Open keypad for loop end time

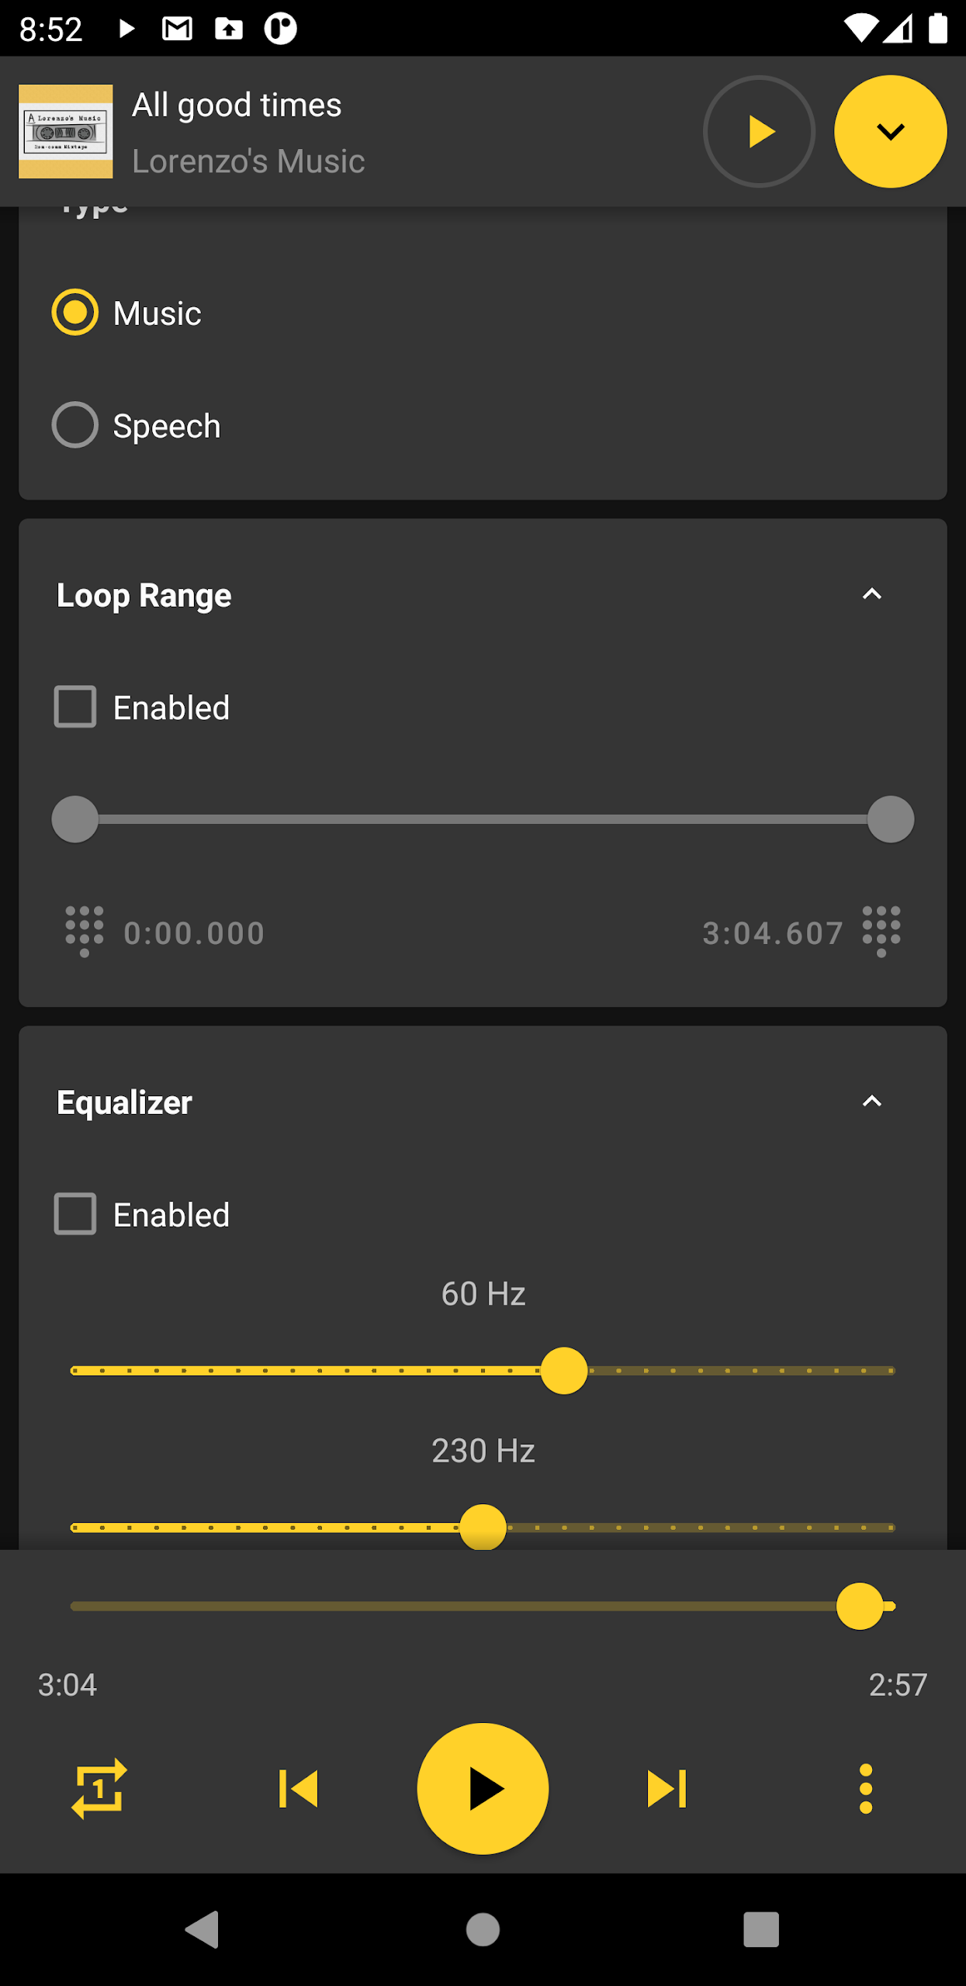point(881,931)
